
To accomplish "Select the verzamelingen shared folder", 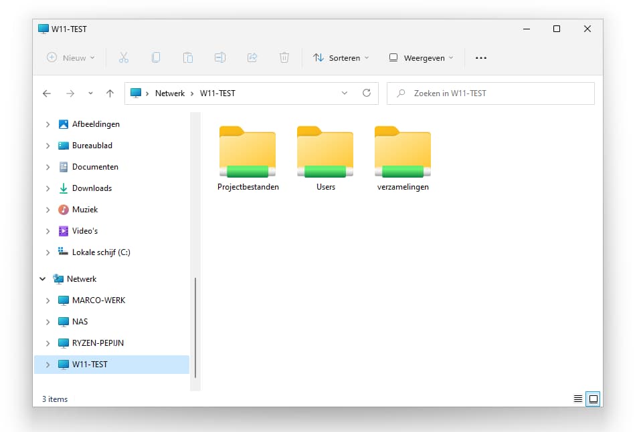I will [x=403, y=159].
